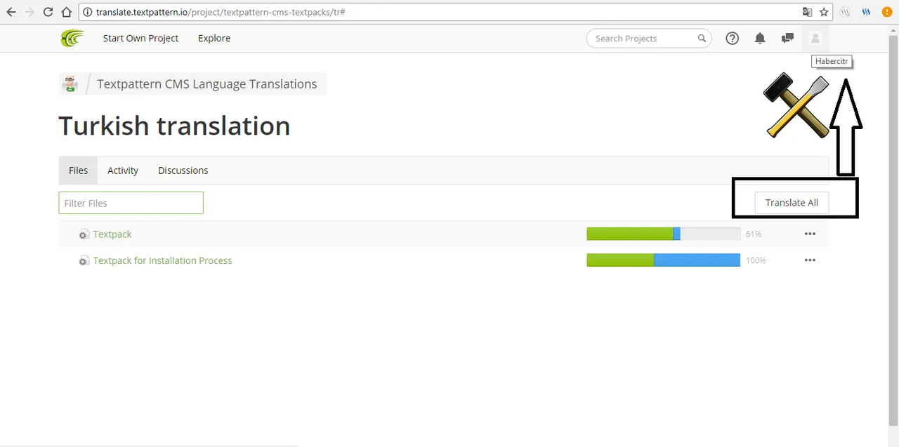Viewport: 899px width, 447px height.
Task: Open the Textpack file link
Action: click(112, 234)
